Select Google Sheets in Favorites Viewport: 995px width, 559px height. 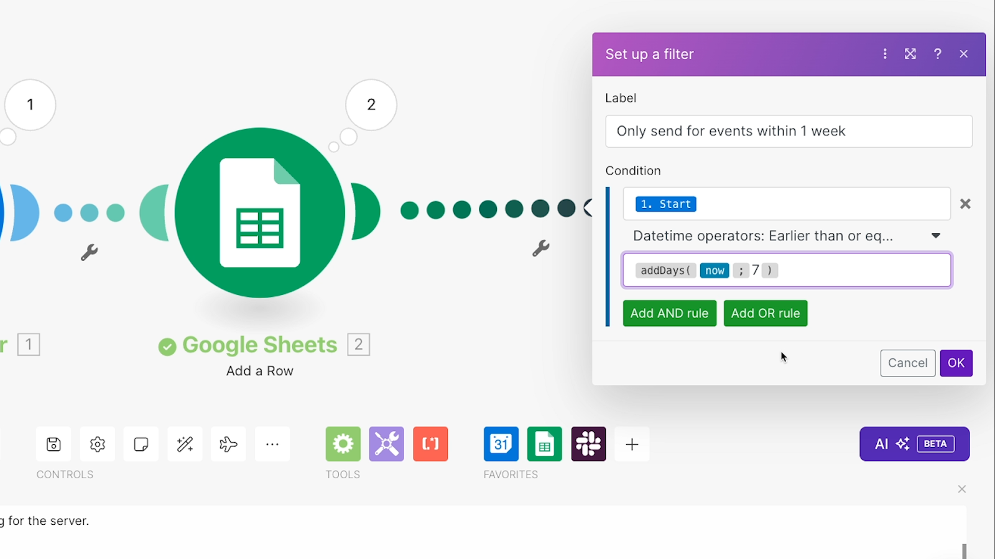click(545, 444)
